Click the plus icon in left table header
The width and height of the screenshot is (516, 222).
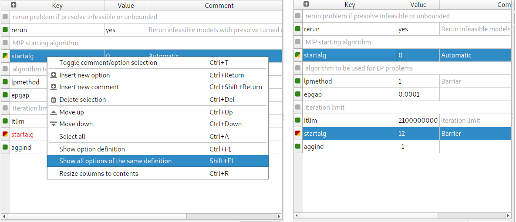coord(13,5)
